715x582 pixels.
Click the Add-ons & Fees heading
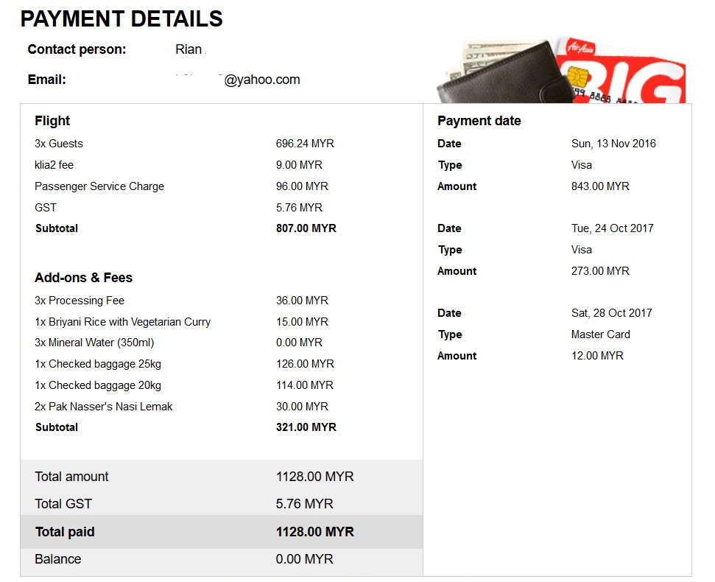(x=83, y=278)
